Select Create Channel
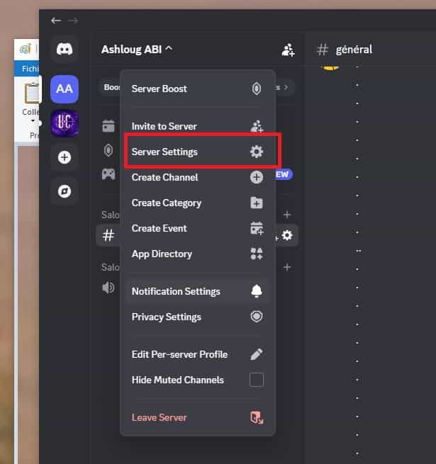436x464 pixels. [x=198, y=177]
